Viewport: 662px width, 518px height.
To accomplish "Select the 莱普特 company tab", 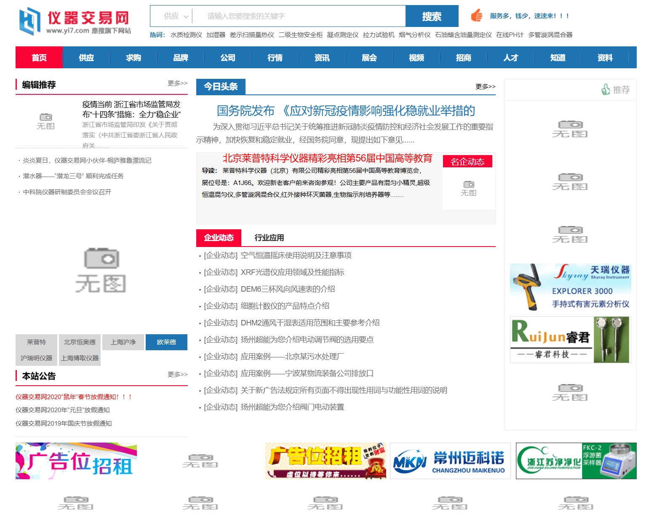I will 37,342.
